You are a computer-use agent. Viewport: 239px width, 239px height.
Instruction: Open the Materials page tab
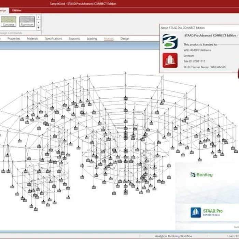coord(32,39)
